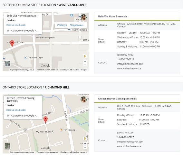
Task: Zoom out on the West Vancouver map
Action: (85, 65)
